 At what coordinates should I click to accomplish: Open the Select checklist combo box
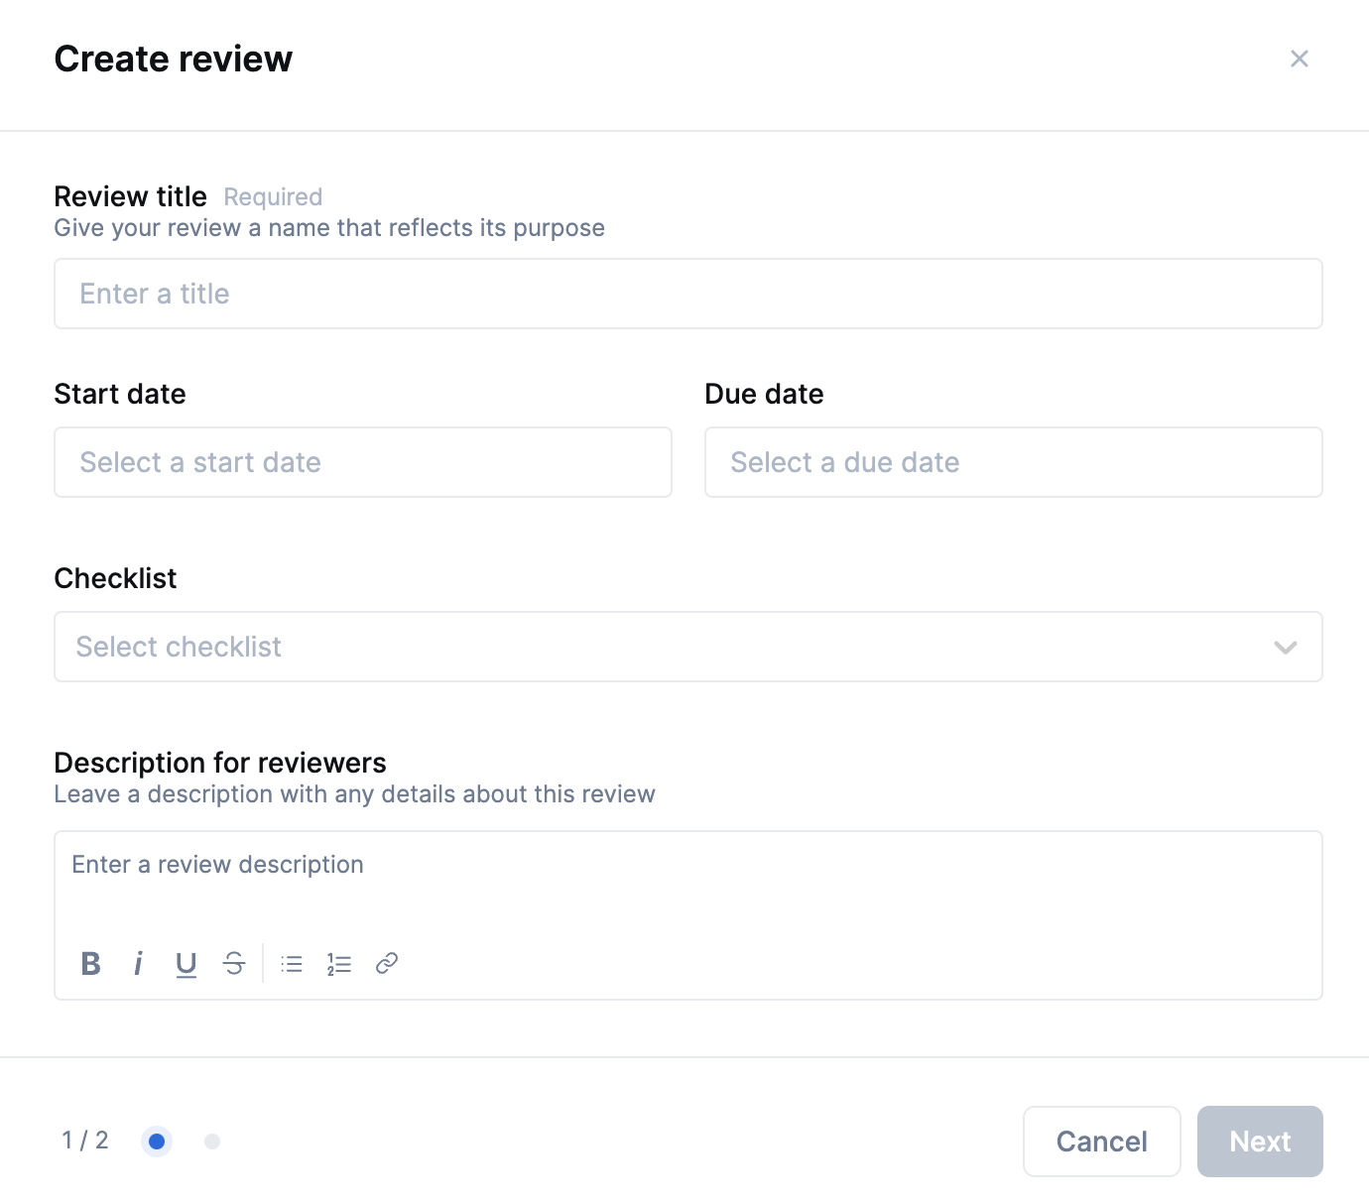(x=688, y=647)
